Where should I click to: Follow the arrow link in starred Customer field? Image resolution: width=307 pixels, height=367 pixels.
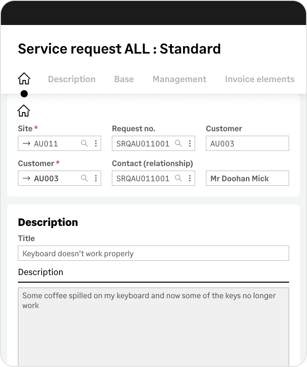pyautogui.click(x=26, y=178)
